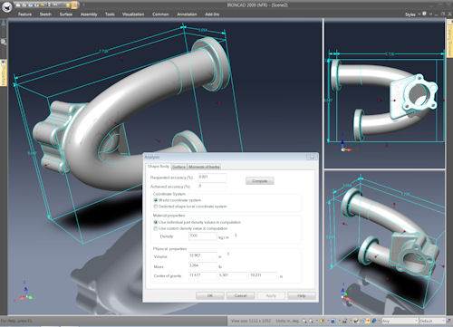Screen dimensions: 453x327
Task: Click Help in the Analysis dialog
Action: pyautogui.click(x=302, y=295)
